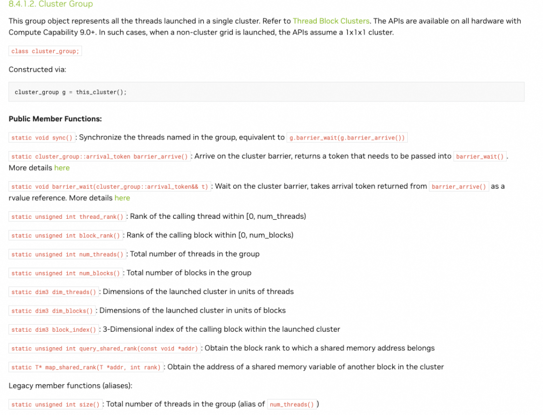Viewport: 543px width, 415px height.
Task: Click 'static unsigned int block_rank()' signature
Action: coord(65,235)
